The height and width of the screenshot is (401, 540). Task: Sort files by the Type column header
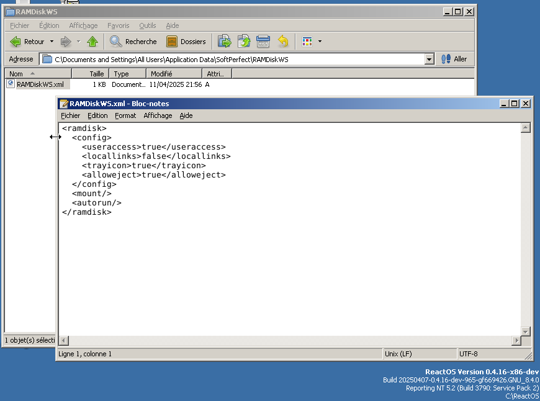coord(128,74)
